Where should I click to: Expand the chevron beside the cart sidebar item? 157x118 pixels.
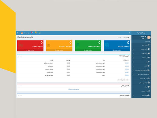click(133, 58)
